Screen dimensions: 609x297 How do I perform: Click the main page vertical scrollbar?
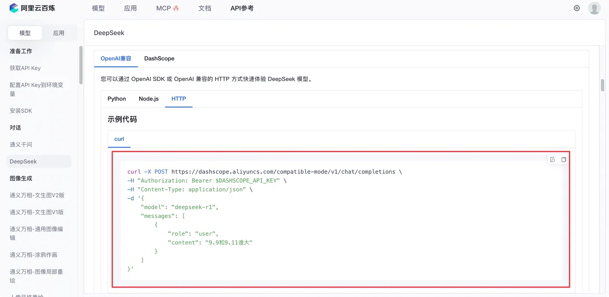[x=602, y=85]
